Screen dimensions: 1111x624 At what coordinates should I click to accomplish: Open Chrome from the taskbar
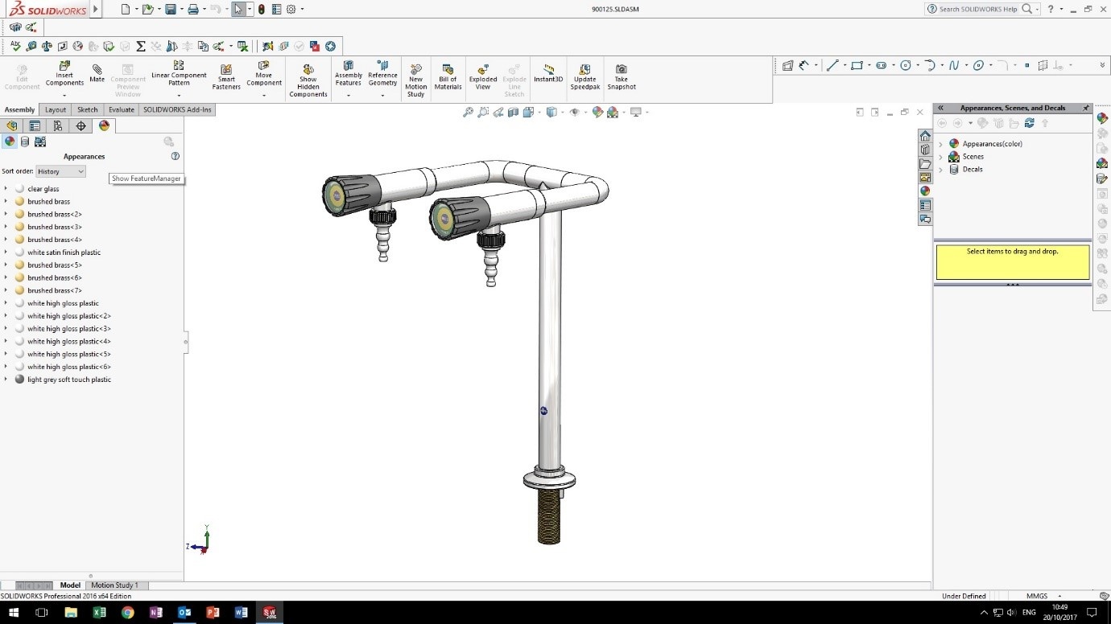point(127,613)
